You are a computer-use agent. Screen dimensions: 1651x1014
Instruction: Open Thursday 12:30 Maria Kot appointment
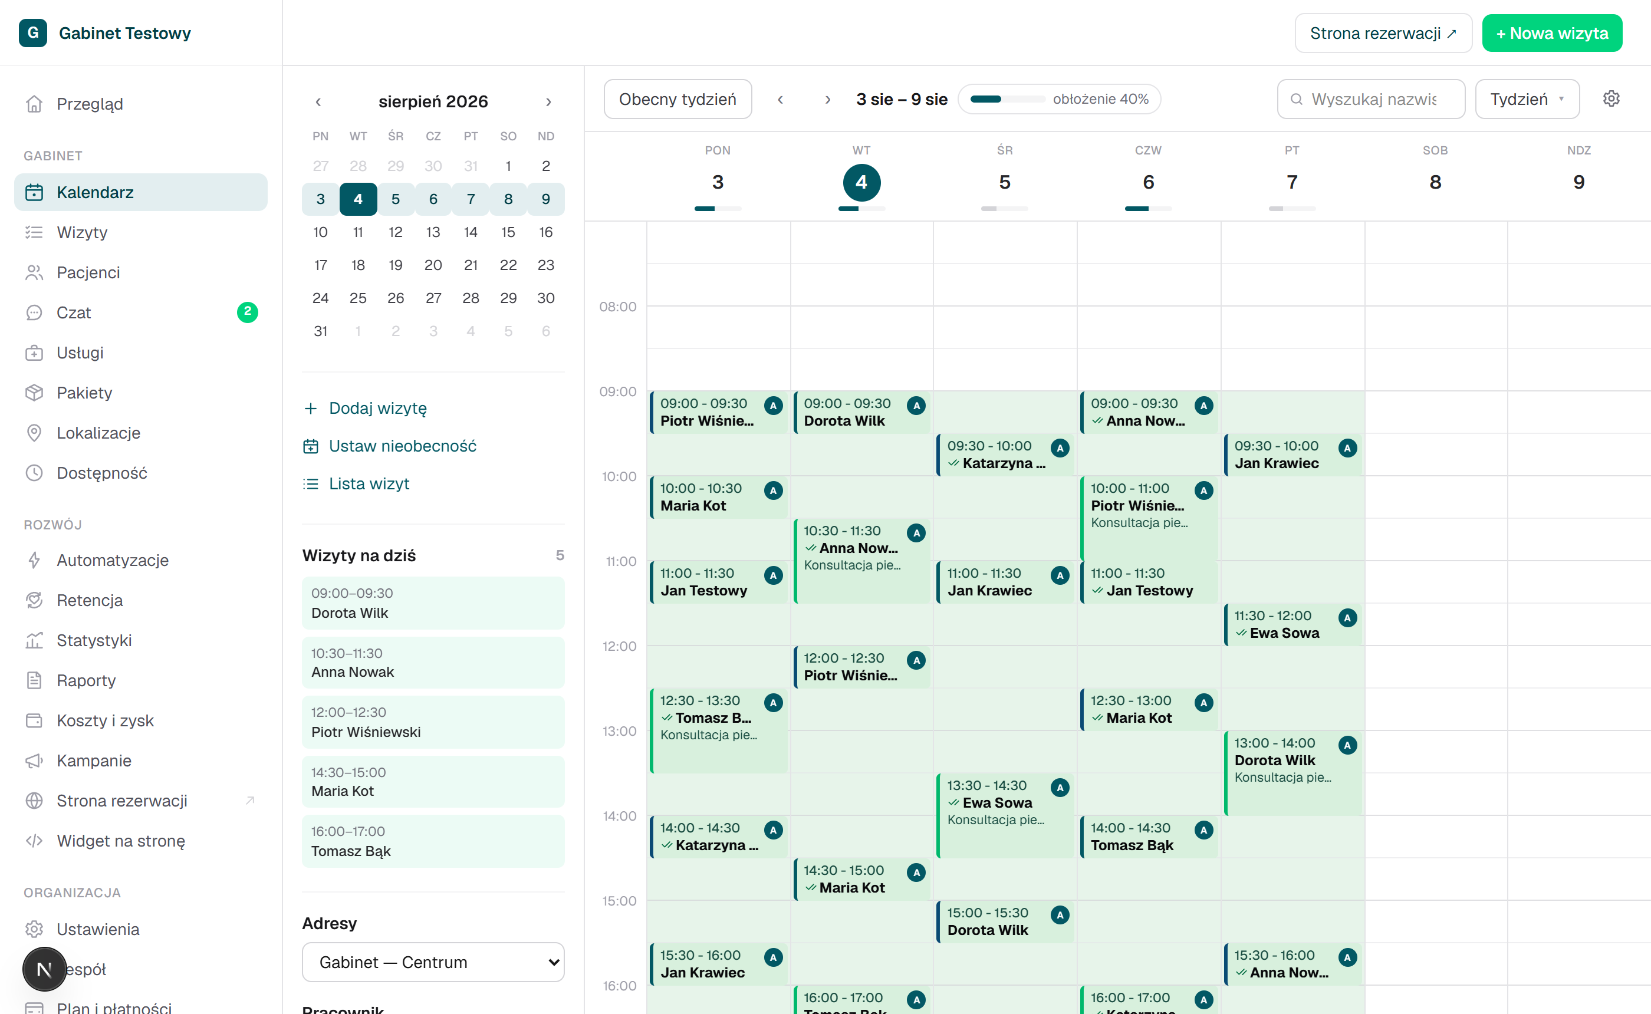tap(1149, 710)
